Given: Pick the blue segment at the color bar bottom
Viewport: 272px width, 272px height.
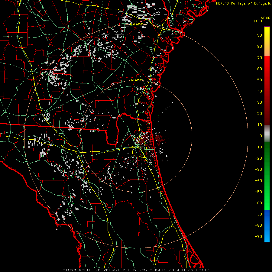Looking at the screenshot, I should [x=267, y=226].
